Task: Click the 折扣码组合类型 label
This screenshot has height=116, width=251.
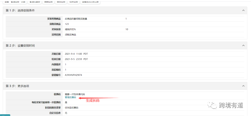Action: tap(53, 108)
